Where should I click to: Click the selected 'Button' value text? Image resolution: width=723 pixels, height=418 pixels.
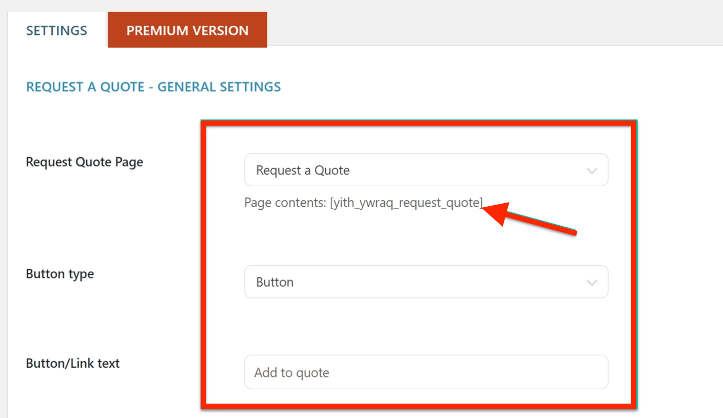275,283
